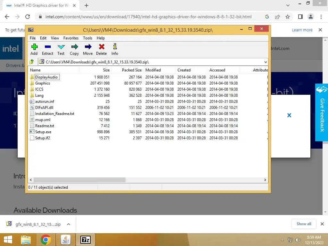The width and height of the screenshot is (328, 246).
Task: Click the Google icon in address bar
Action: [267, 17]
